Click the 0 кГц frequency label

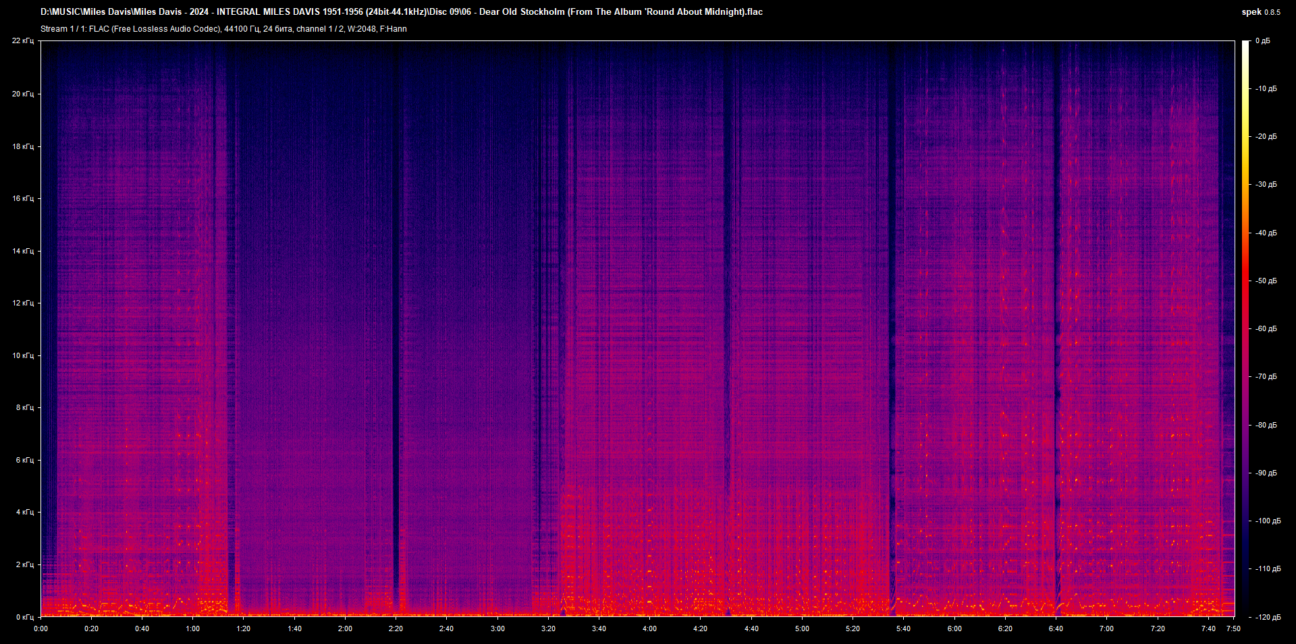25,617
